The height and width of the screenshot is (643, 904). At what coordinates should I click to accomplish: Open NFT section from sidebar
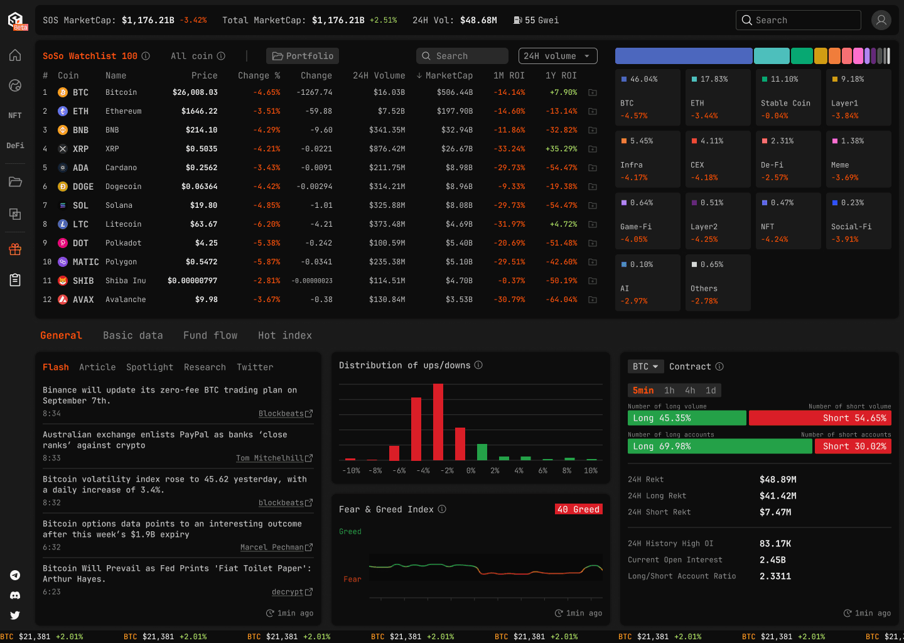pos(15,116)
